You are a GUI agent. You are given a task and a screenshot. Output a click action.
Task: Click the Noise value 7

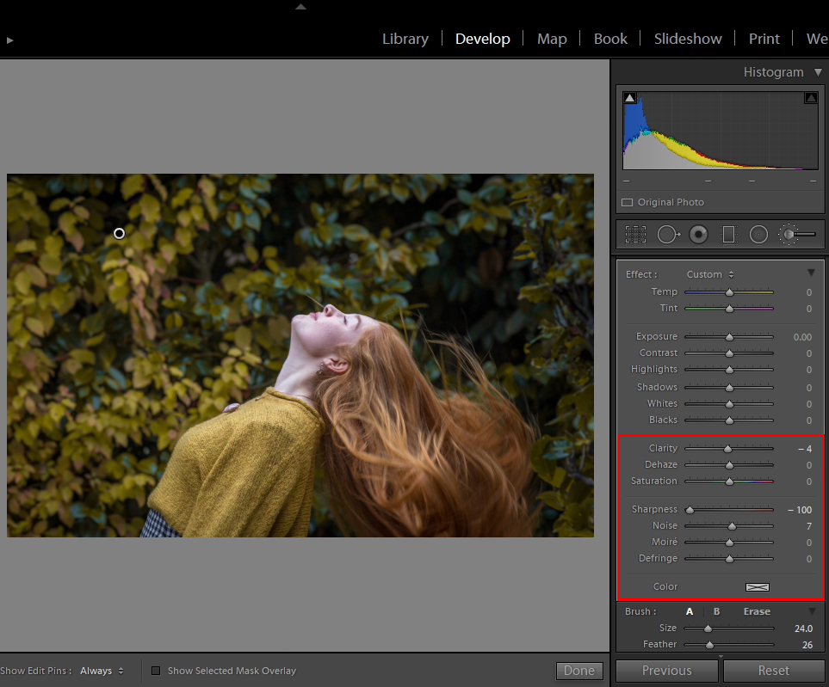(x=809, y=526)
